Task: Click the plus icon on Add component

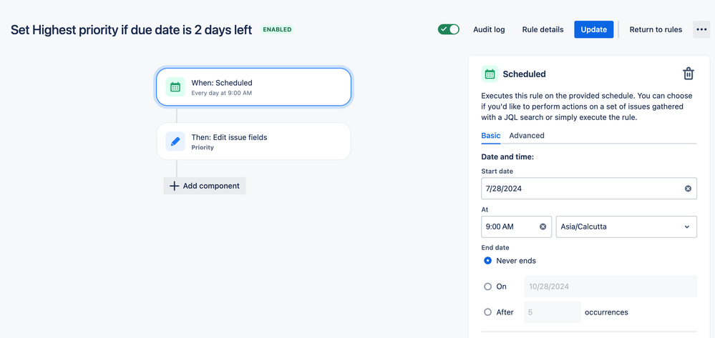Action: point(174,186)
